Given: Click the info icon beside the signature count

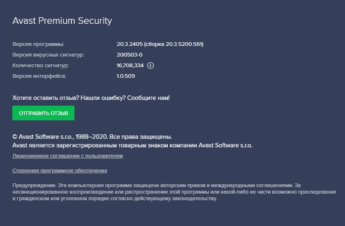Looking at the screenshot, I should coord(150,65).
